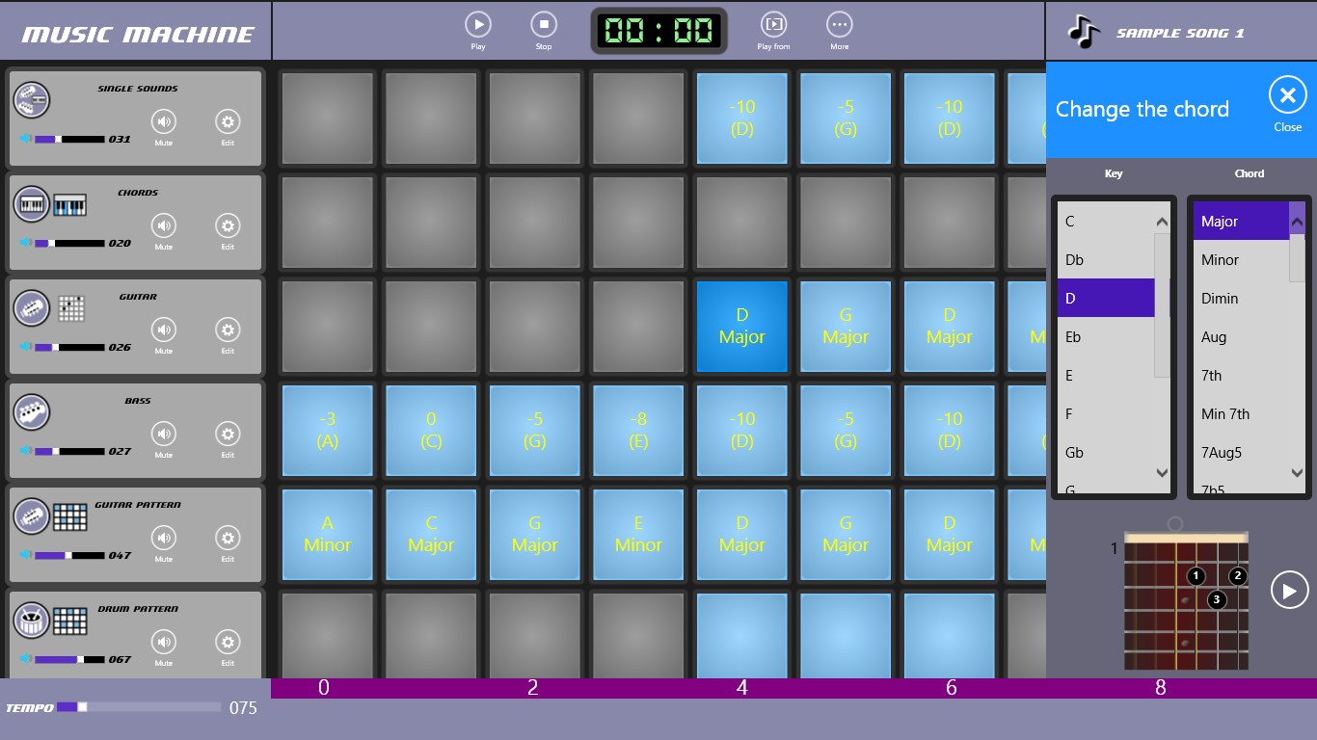Click the Tempo slider

138,707
